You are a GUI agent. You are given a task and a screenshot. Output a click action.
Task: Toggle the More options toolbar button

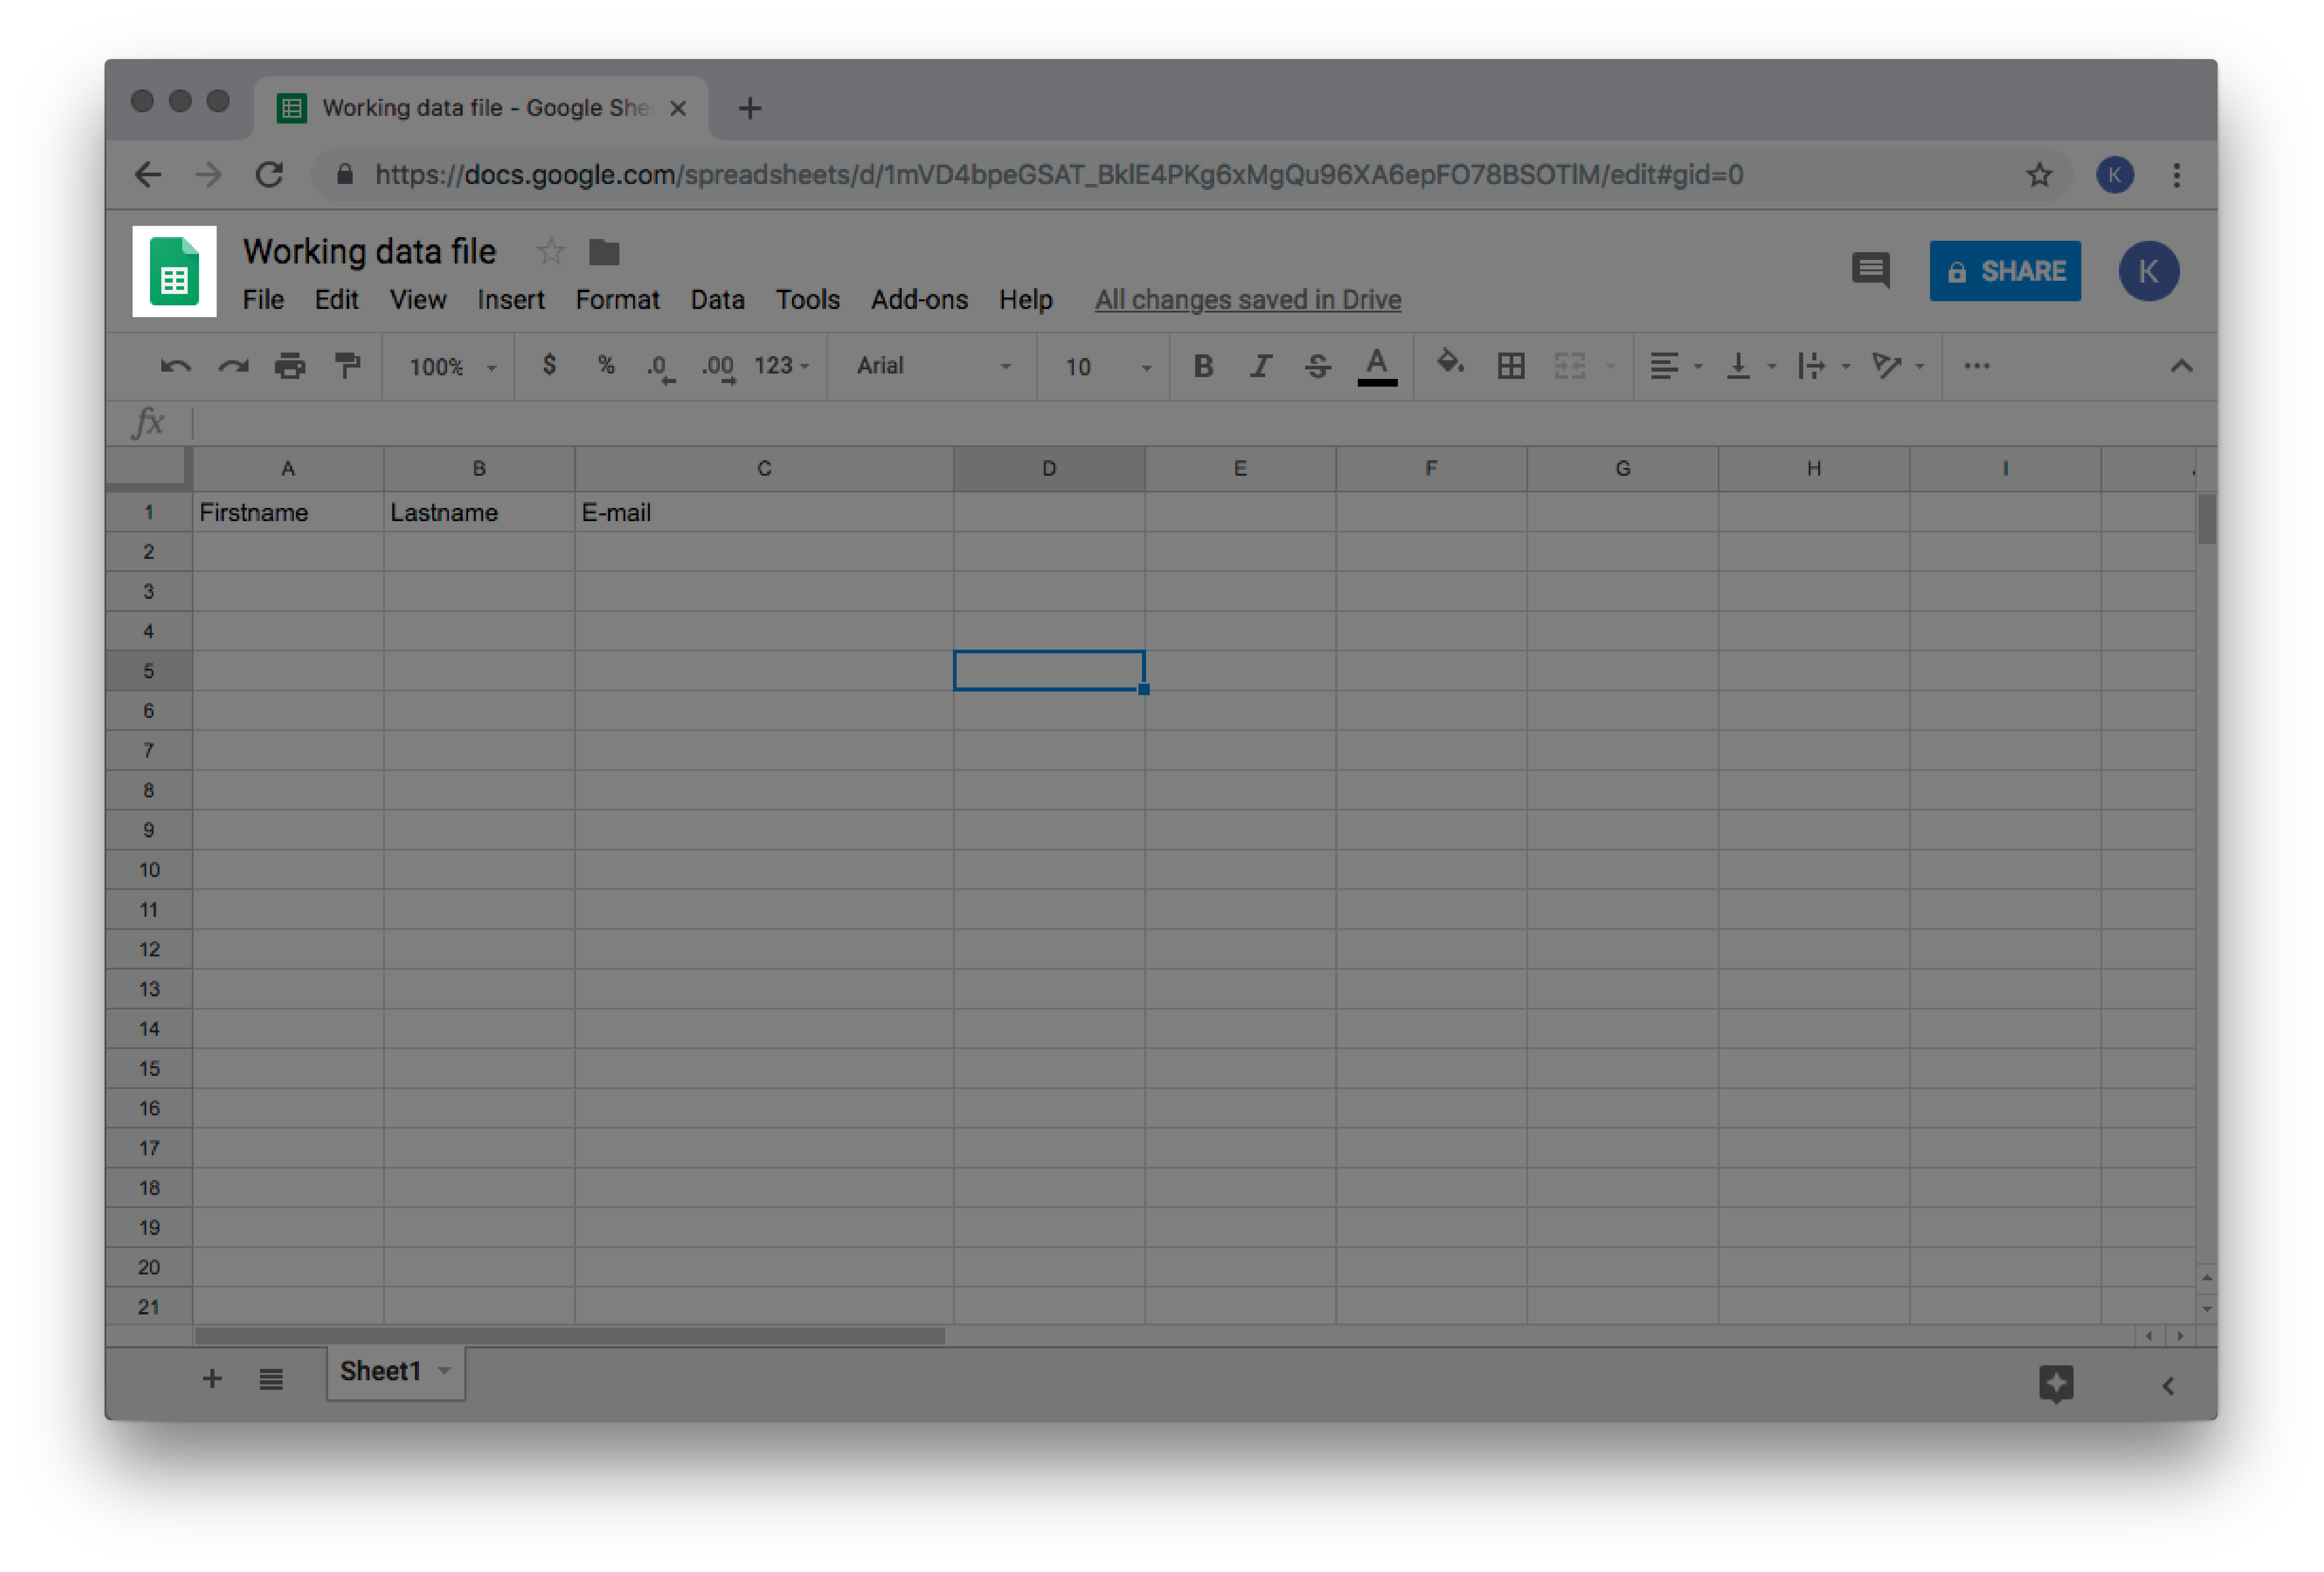coord(1979,367)
